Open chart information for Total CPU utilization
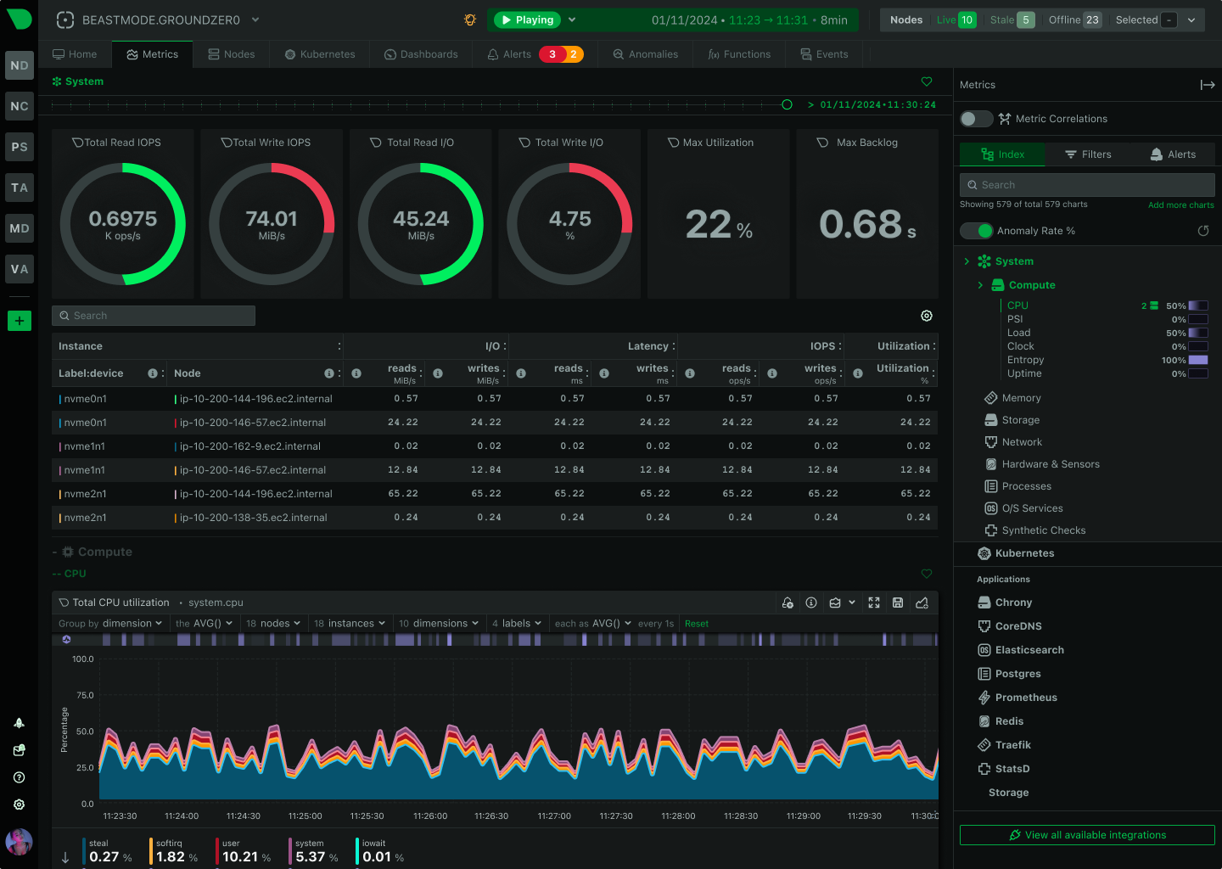The width and height of the screenshot is (1222, 869). (810, 603)
